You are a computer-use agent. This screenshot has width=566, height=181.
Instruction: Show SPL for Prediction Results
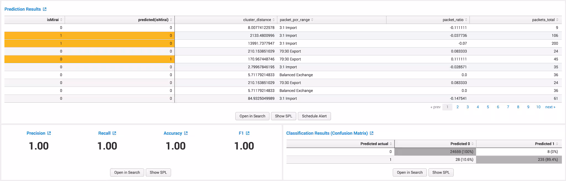(284, 116)
